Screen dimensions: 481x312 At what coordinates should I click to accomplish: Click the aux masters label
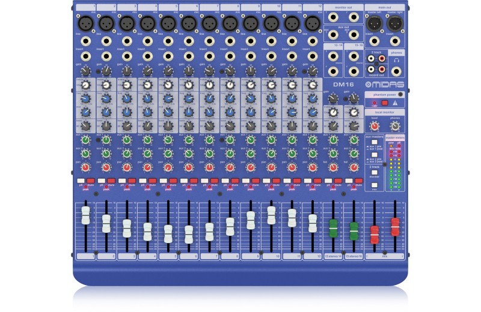pos(375,137)
